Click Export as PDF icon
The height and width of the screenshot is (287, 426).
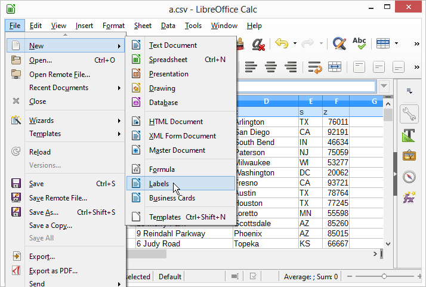(16, 270)
